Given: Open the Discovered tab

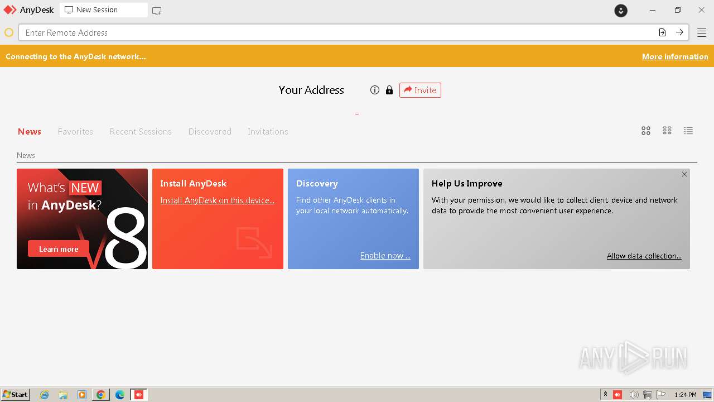Looking at the screenshot, I should [210, 132].
